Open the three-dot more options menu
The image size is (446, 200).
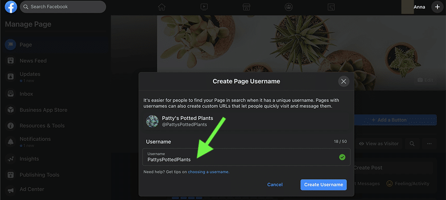(429, 143)
